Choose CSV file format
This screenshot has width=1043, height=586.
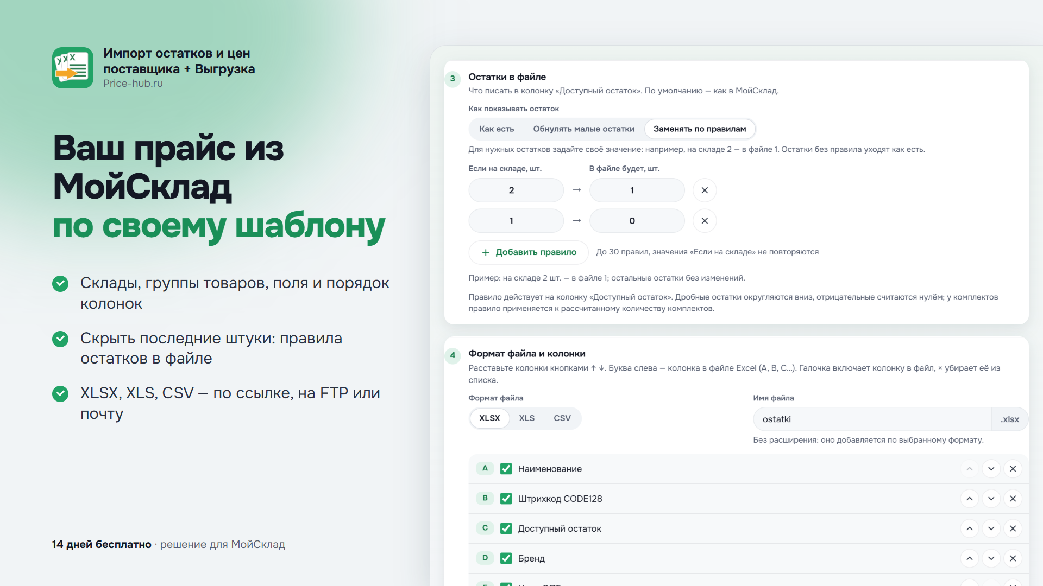click(562, 418)
